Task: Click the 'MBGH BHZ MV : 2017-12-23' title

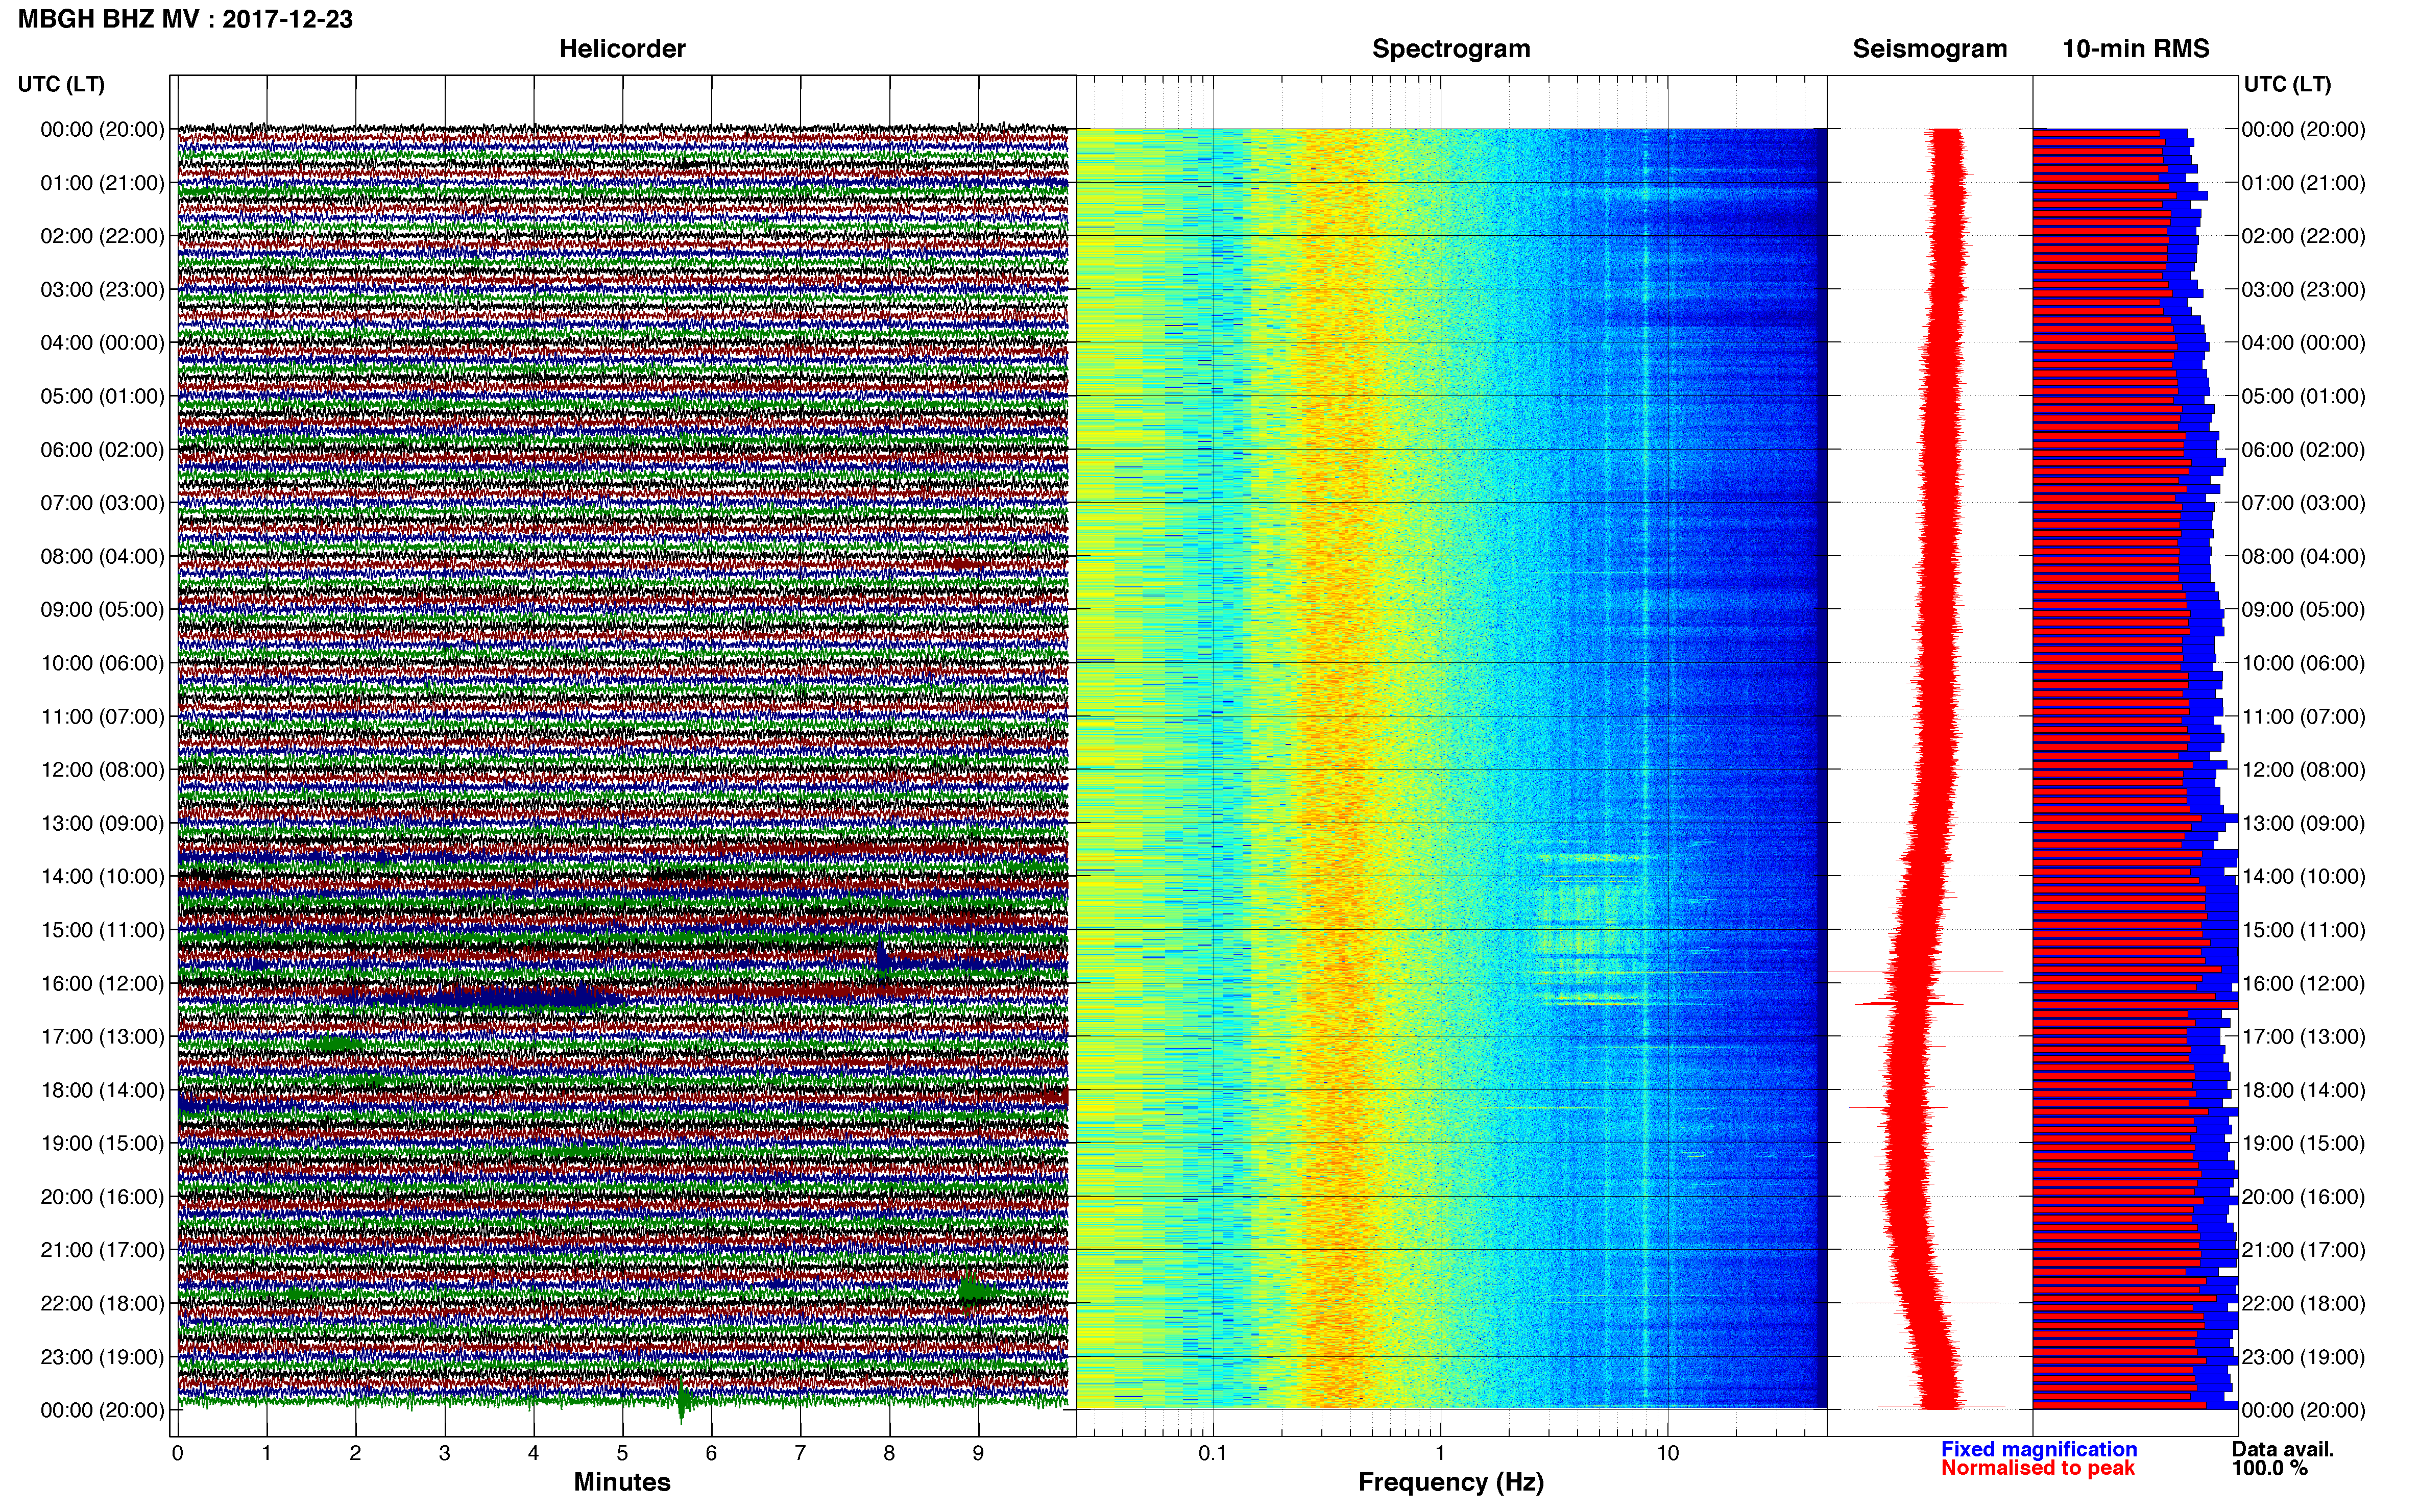Action: pos(185,19)
